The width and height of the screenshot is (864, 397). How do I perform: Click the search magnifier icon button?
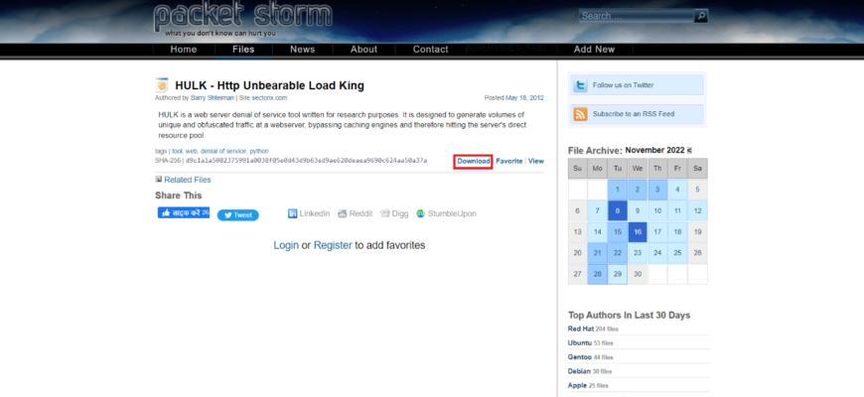click(701, 16)
